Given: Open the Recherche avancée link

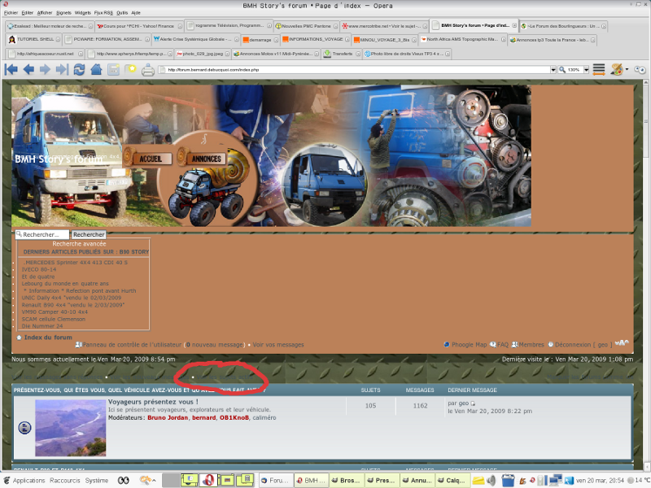Looking at the screenshot, I should click(x=79, y=243).
